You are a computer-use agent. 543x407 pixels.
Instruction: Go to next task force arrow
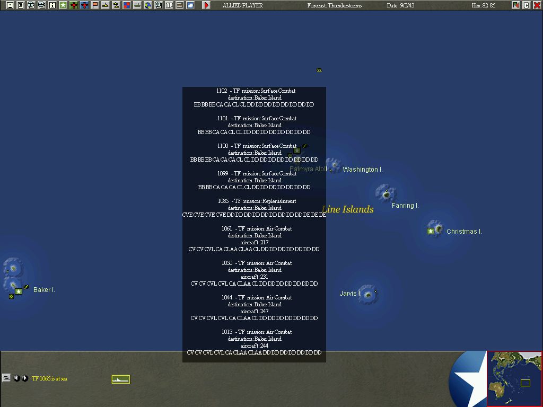click(25, 378)
